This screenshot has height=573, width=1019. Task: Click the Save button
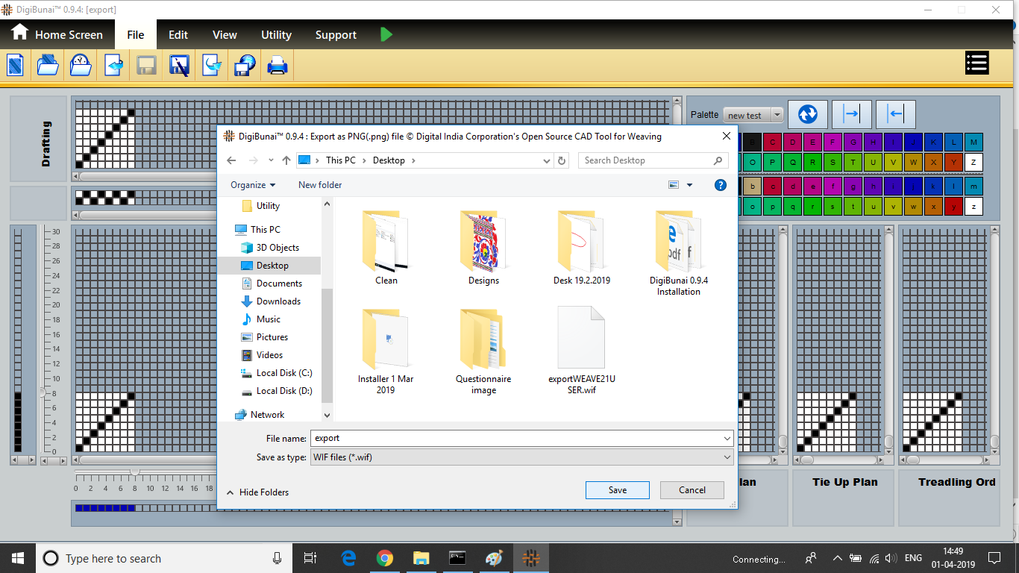coord(617,490)
